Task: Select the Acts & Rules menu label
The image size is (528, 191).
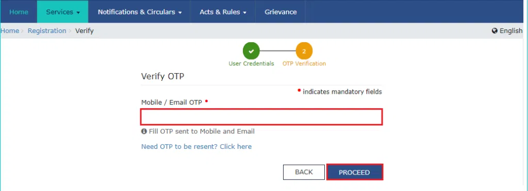Action: pos(220,12)
